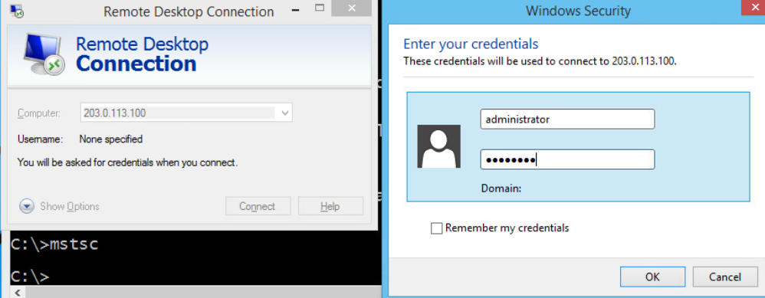
Task: Click the horizontal scrollbar left arrow
Action: click(x=18, y=293)
